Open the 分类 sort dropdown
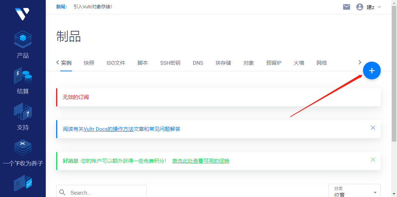Screen dimensions: 397x197 (x=354, y=191)
